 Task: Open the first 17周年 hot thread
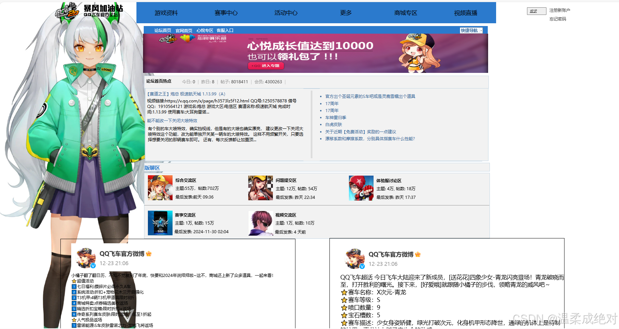[332, 104]
